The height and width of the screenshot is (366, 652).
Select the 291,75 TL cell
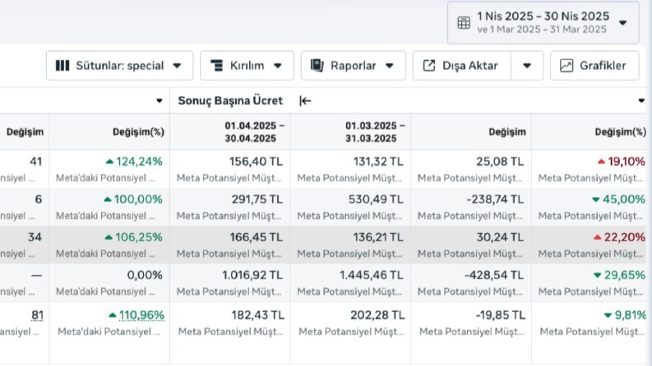(230, 207)
